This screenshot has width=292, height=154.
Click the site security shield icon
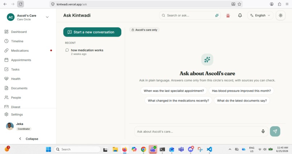(x=53, y=4)
